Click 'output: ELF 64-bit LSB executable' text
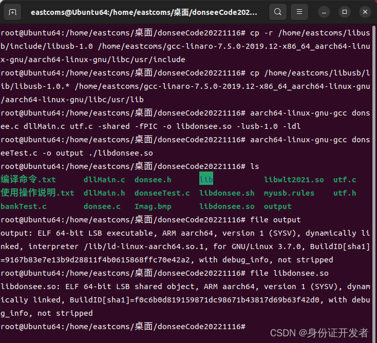Image resolution: width=377 pixels, height=343 pixels. click(x=77, y=233)
